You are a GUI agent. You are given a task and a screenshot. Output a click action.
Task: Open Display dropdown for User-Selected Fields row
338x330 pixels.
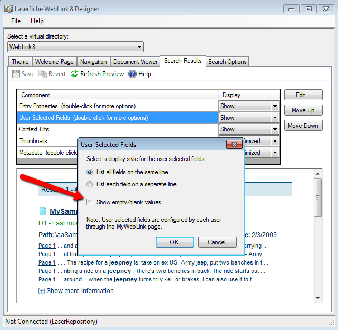(x=275, y=118)
